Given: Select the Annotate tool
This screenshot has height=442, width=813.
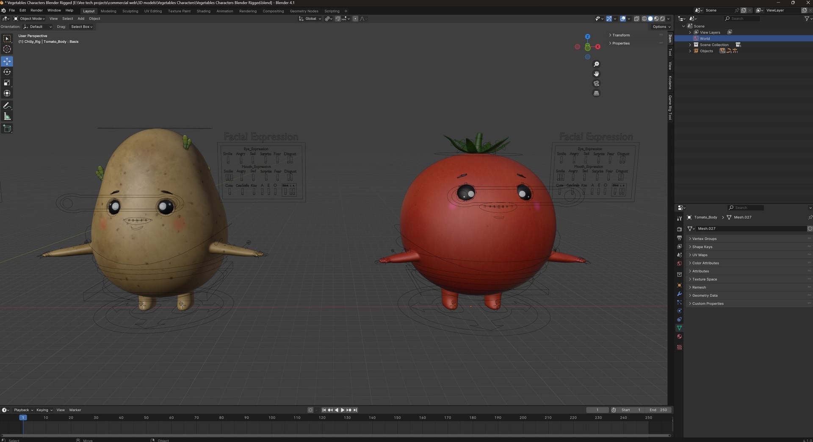Looking at the screenshot, I should [7, 106].
